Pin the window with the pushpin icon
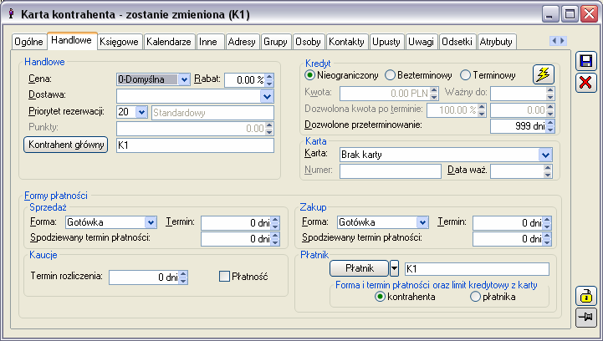 pos(585,318)
